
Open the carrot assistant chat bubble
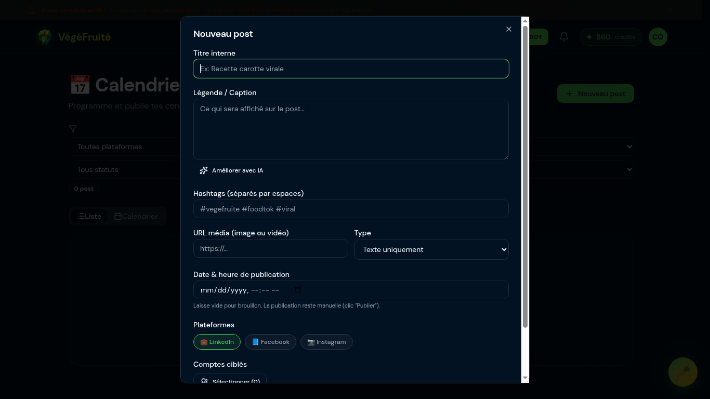pos(682,371)
